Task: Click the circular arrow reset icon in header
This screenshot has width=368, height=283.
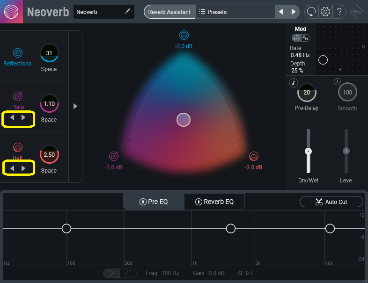Action: [311, 12]
